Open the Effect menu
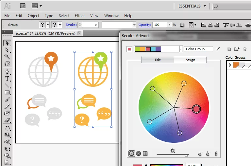Viewport: 251px width, 166px height. click(80, 16)
